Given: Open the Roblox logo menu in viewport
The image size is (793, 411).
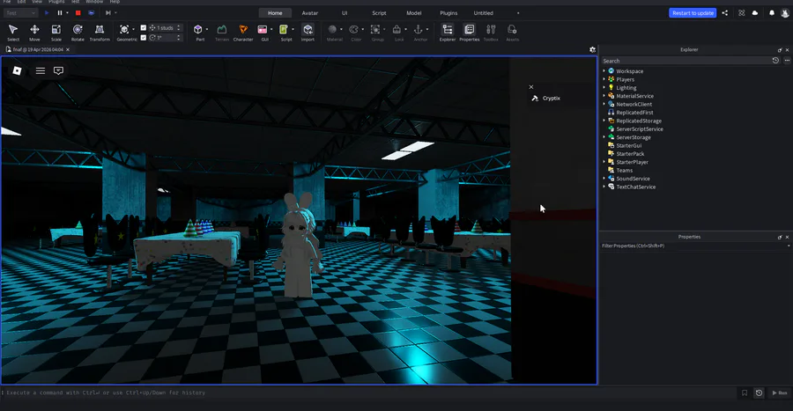Looking at the screenshot, I should [x=17, y=70].
